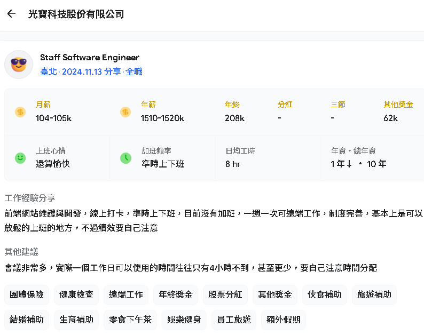This screenshot has width=424, height=335.
Task: Click the 8 hr daily hours value
Action: tap(233, 164)
